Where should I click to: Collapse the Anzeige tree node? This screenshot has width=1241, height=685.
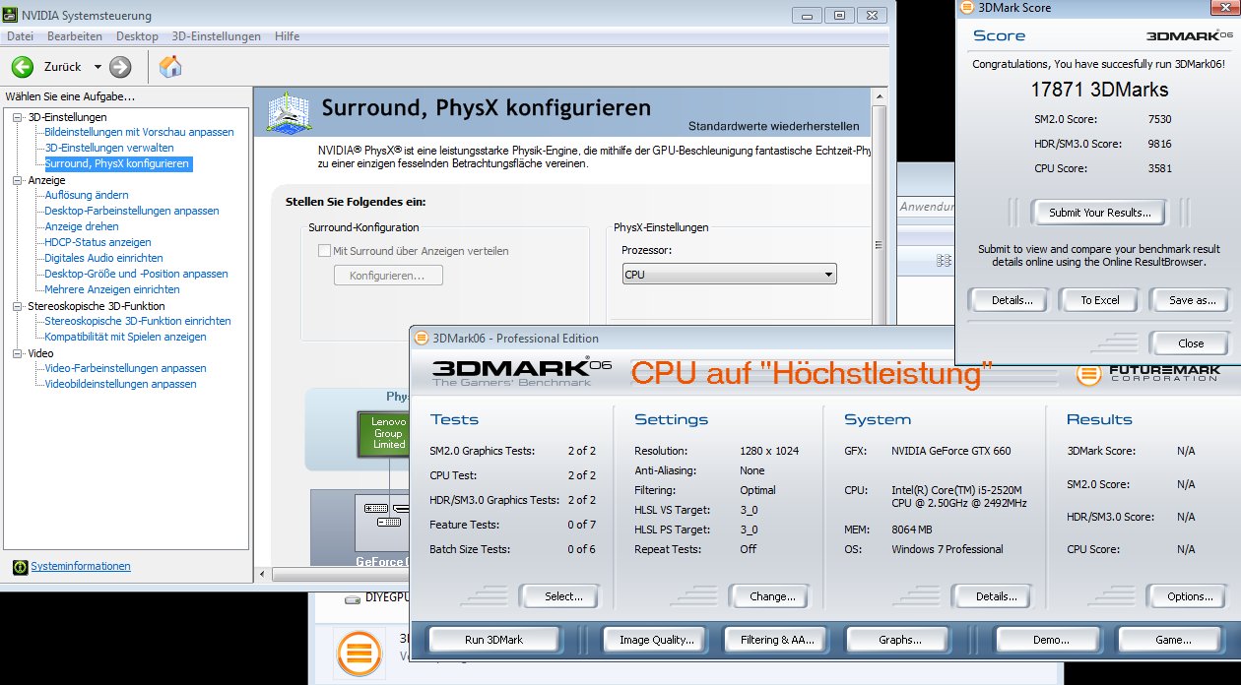[x=18, y=180]
